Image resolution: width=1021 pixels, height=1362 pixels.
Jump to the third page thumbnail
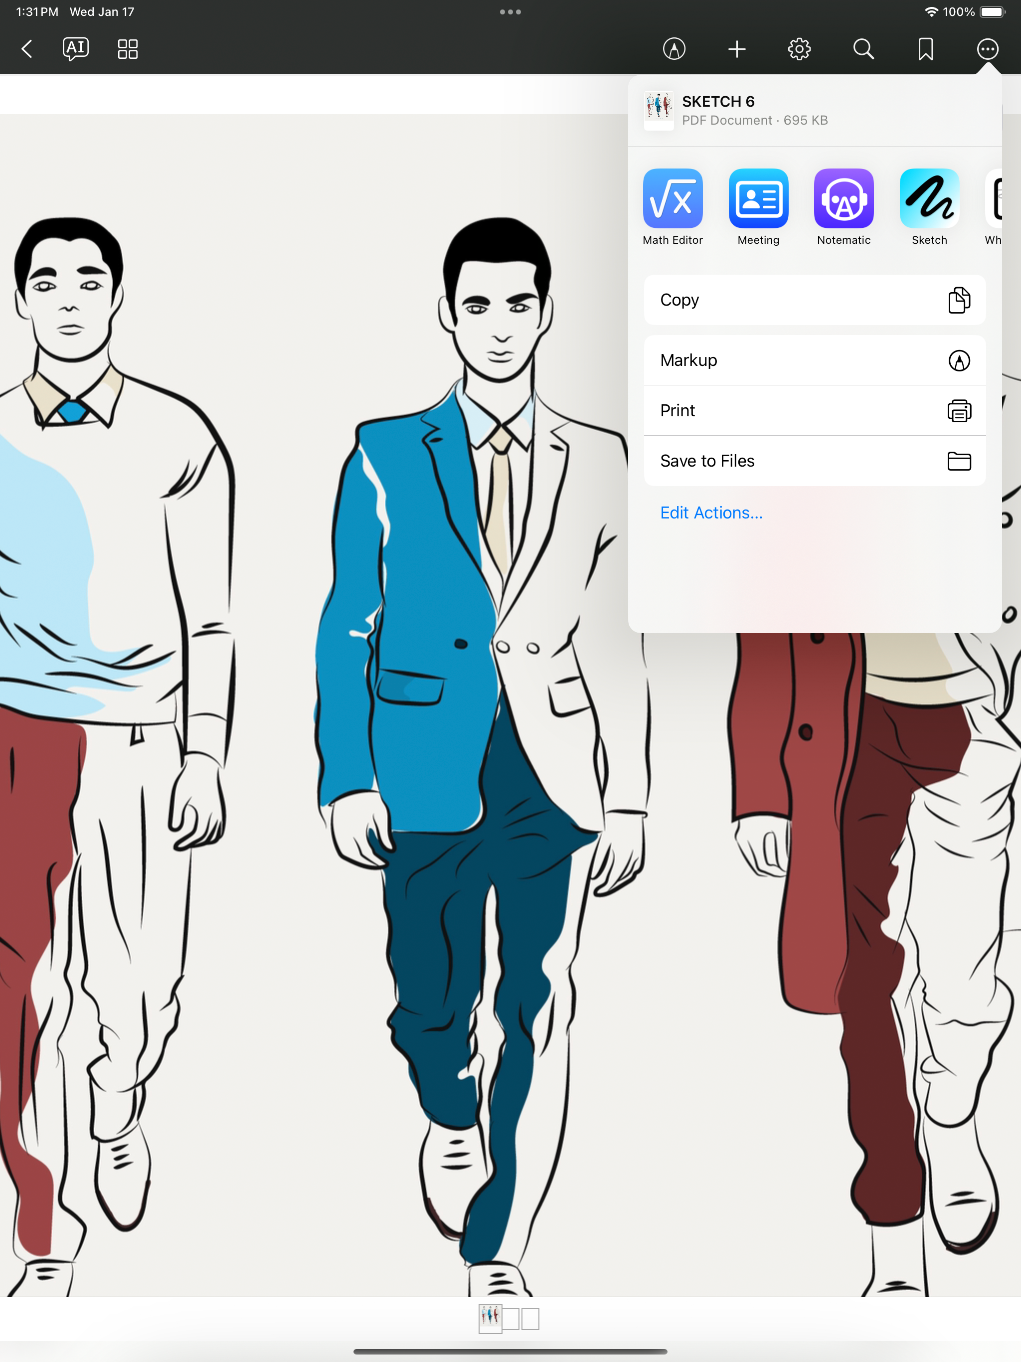pos(530,1319)
